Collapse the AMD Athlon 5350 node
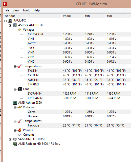This screenshot has width=131, height=162. [x=10, y=103]
